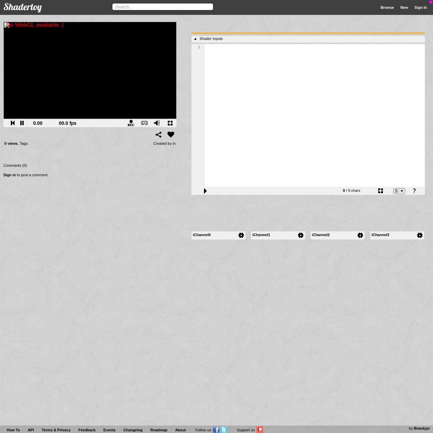The height and width of the screenshot is (433, 433).
Task: Select the iChannel2 input slot
Action: [x=337, y=235]
